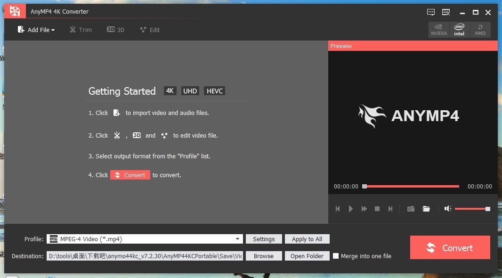The height and width of the screenshot is (278, 502).
Task: Maximize the AnyMP4 window
Action: click(x=476, y=13)
